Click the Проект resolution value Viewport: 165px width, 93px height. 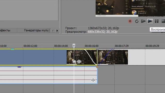(x=103, y=28)
